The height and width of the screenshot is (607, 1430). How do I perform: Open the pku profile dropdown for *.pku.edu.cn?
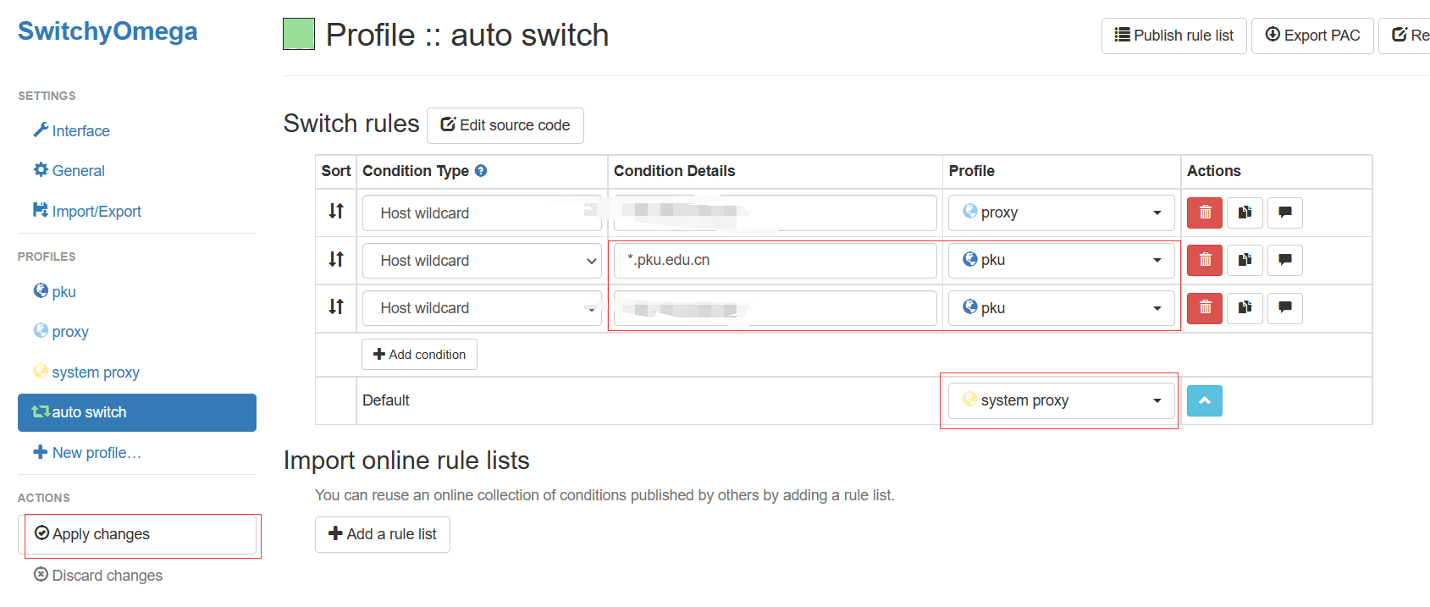1062,260
